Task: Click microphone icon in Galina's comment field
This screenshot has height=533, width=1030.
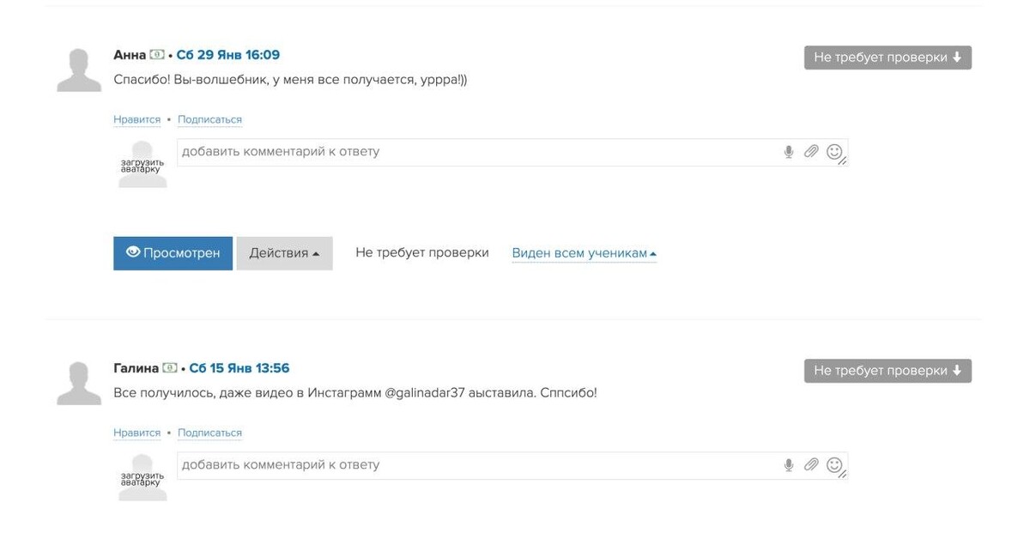Action: [788, 465]
